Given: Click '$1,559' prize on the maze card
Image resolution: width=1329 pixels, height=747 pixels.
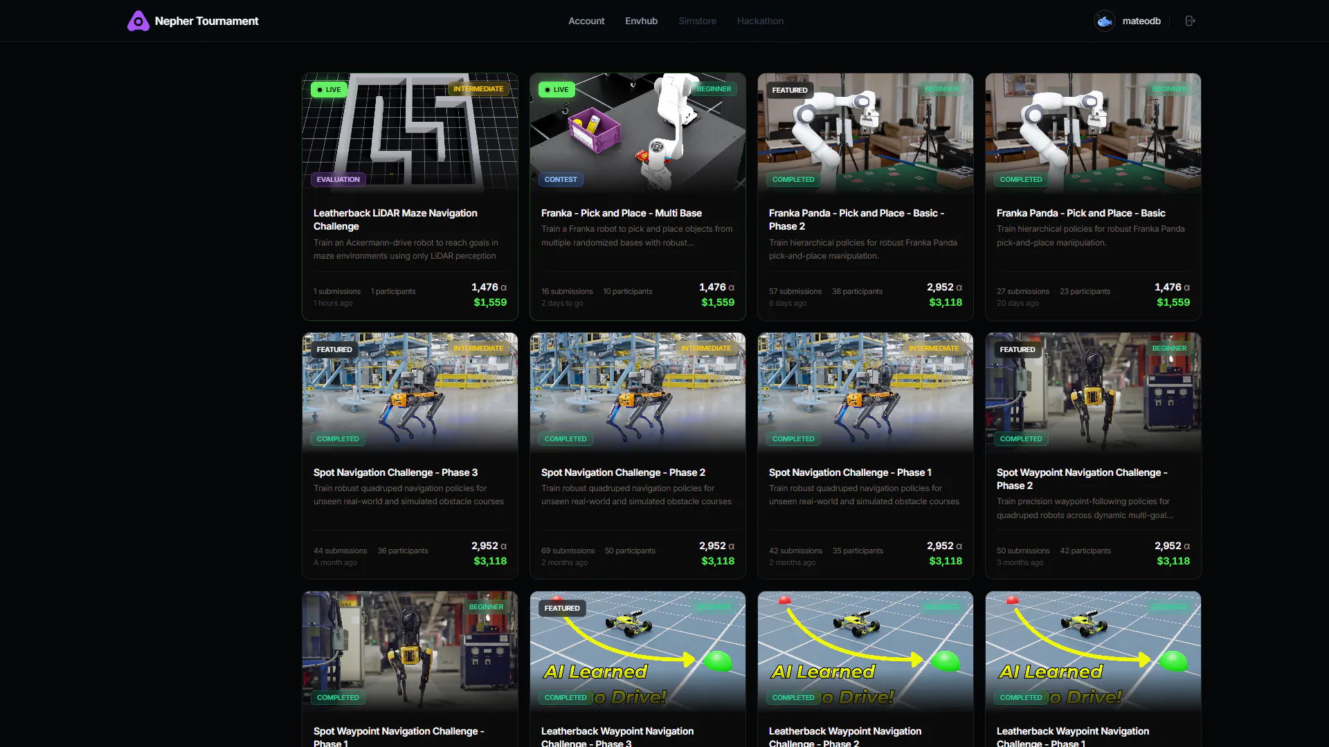Looking at the screenshot, I should (490, 302).
